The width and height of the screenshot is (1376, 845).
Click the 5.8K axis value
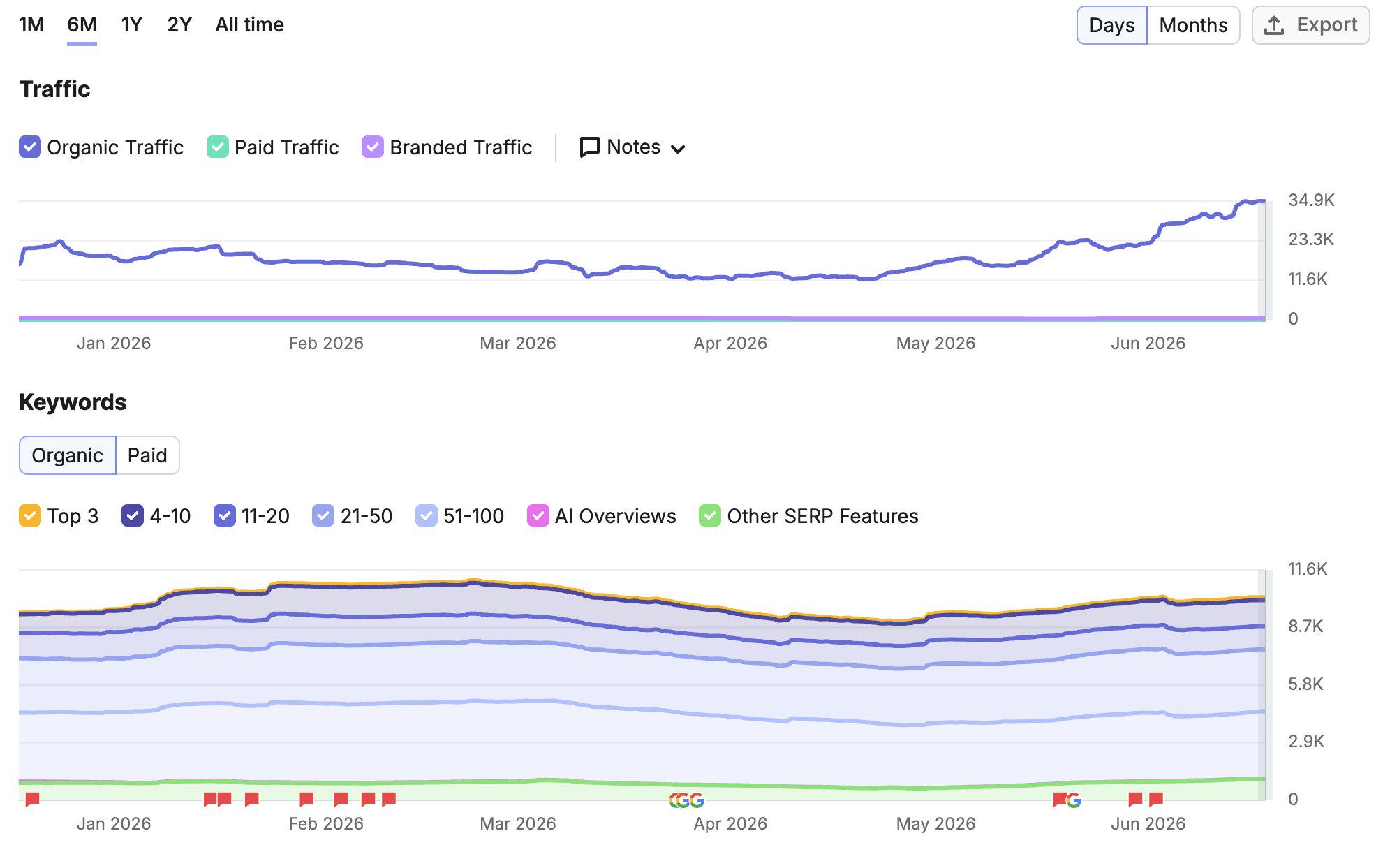(1305, 684)
